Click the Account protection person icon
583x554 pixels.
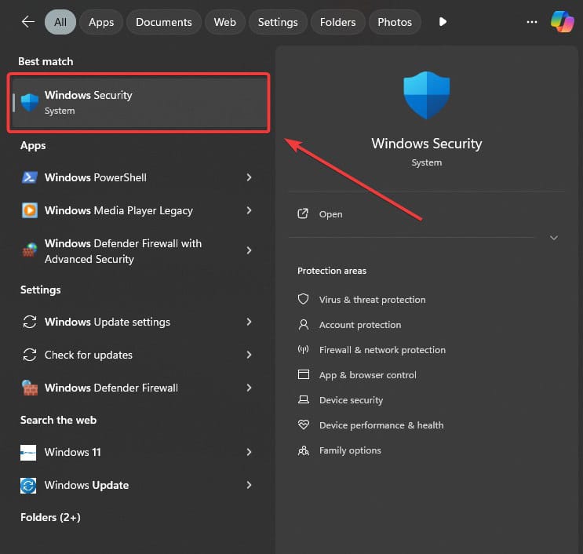tap(304, 325)
